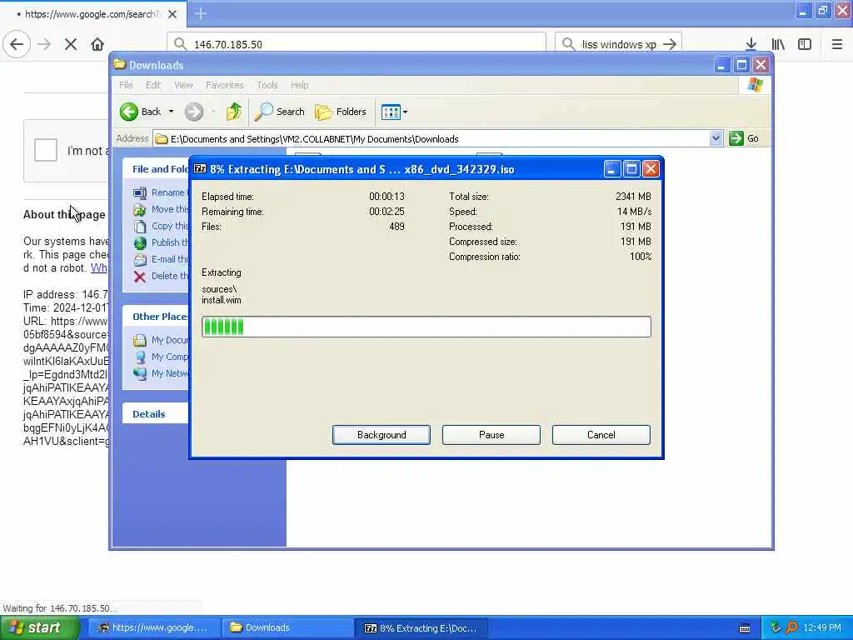
Task: Click Delete this file task
Action: (162, 276)
